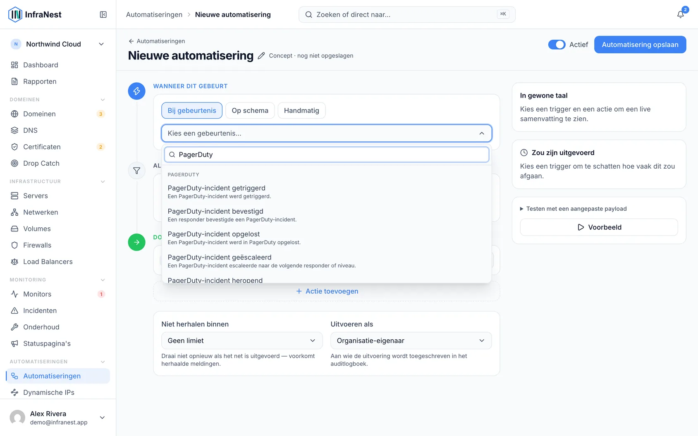Select the Op schema trigger type
Viewport: 698px width, 436px height.
(x=250, y=110)
